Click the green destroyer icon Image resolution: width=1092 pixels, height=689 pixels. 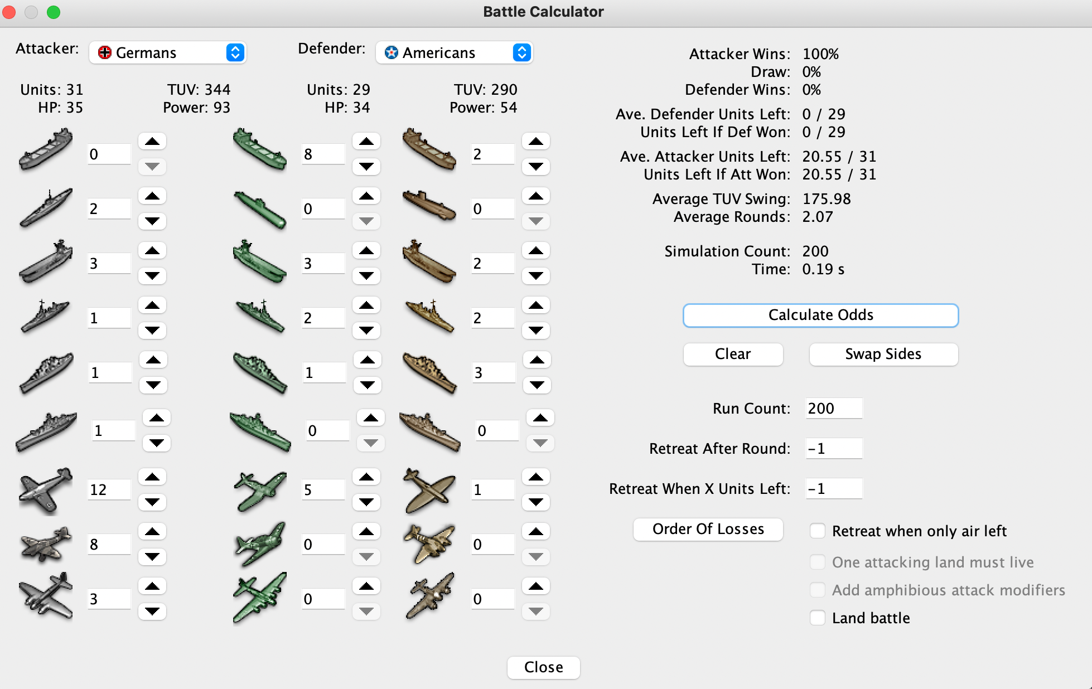pyautogui.click(x=260, y=316)
